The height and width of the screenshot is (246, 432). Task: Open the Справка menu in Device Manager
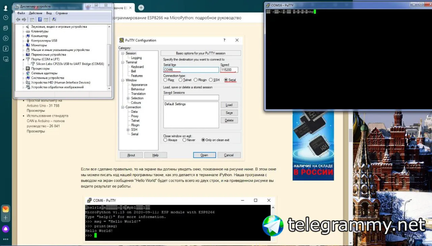pos(61,13)
